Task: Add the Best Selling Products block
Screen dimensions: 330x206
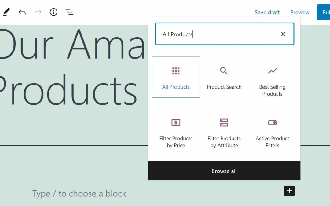Action: pos(272,81)
